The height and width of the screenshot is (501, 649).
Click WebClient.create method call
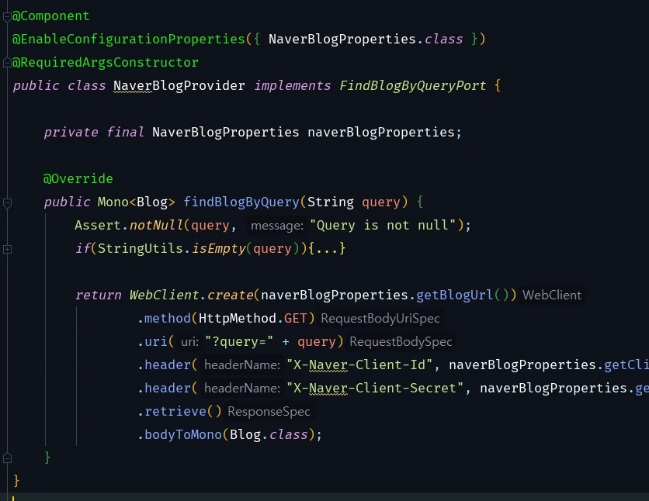191,295
